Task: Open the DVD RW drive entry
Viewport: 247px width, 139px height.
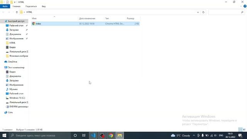Action: pos(19,107)
